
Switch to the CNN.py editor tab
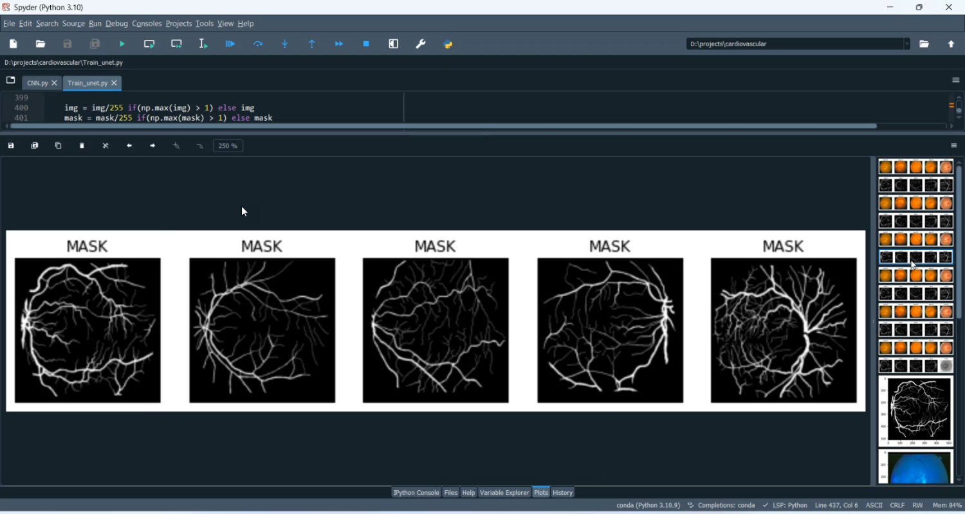pos(37,84)
